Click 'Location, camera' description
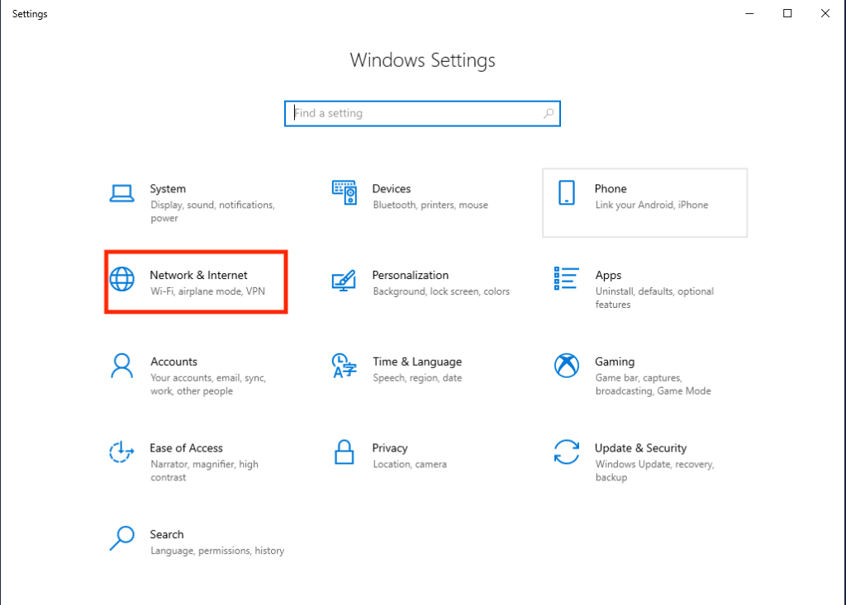The height and width of the screenshot is (605, 846). [410, 464]
